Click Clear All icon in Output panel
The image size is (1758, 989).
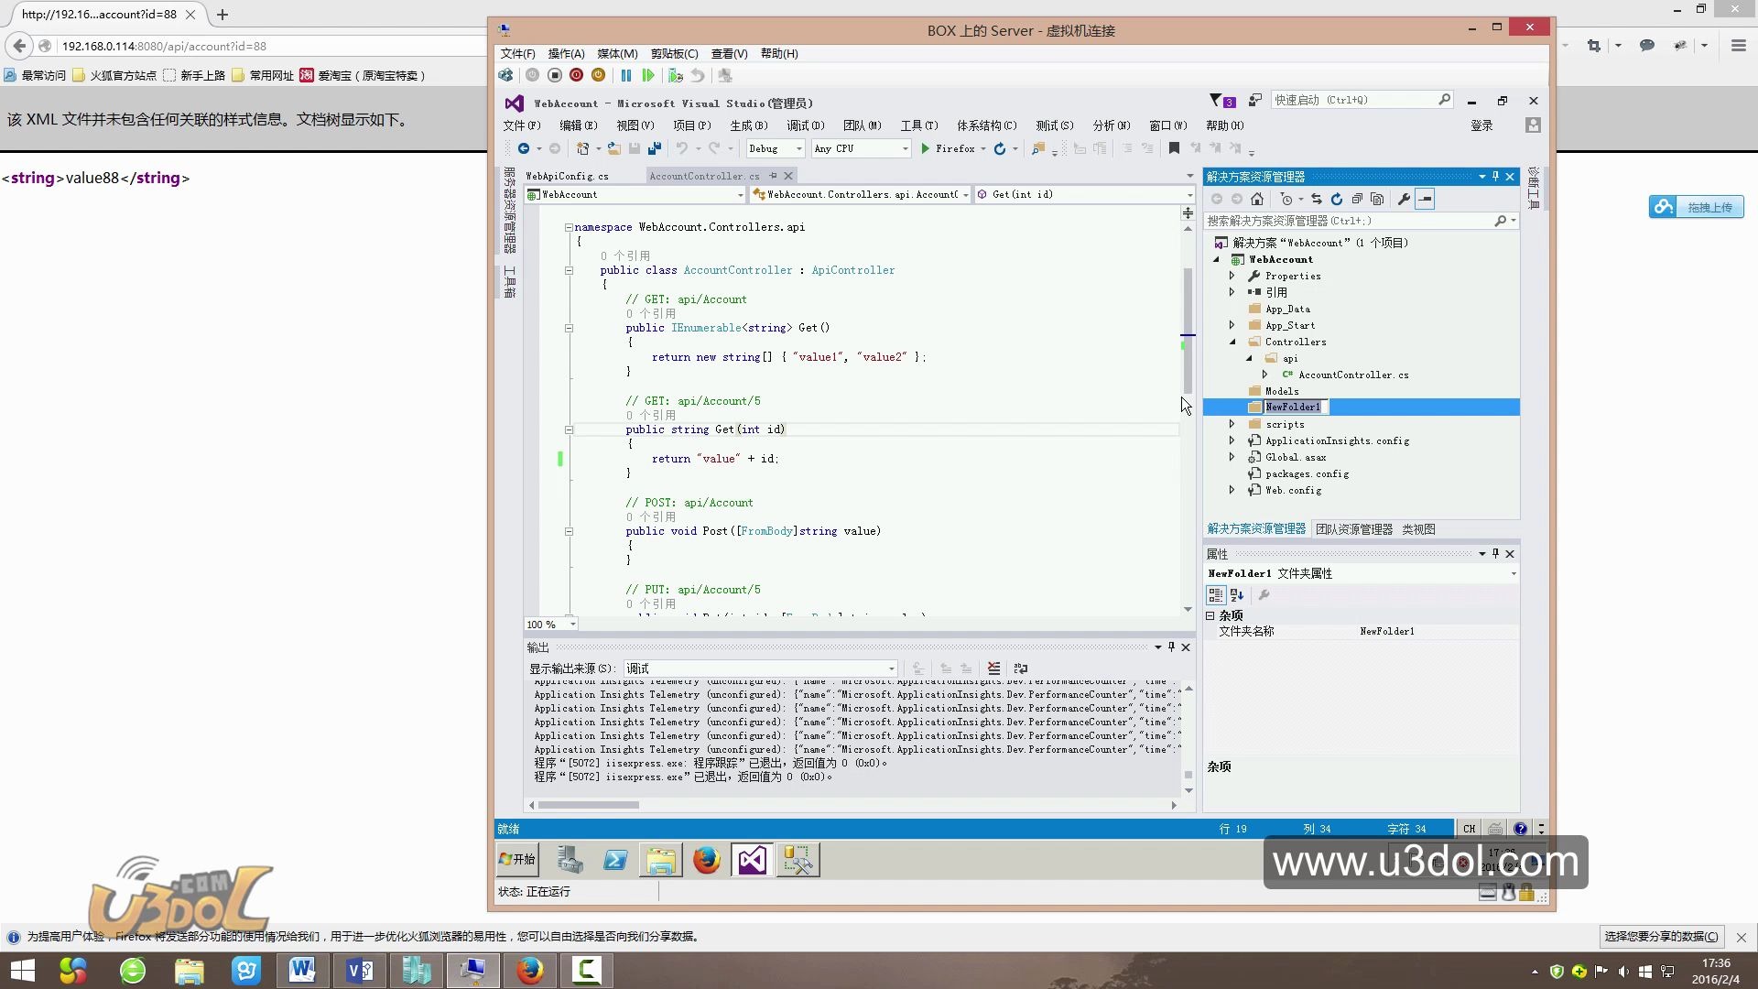[x=993, y=668]
